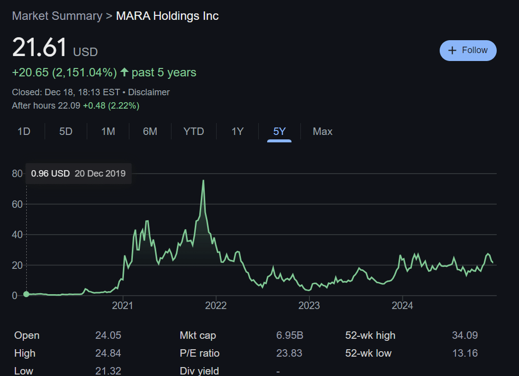Switch to the 1D chart view
The image size is (519, 376).
click(24, 131)
